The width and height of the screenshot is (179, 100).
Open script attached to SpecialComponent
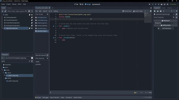point(30,28)
